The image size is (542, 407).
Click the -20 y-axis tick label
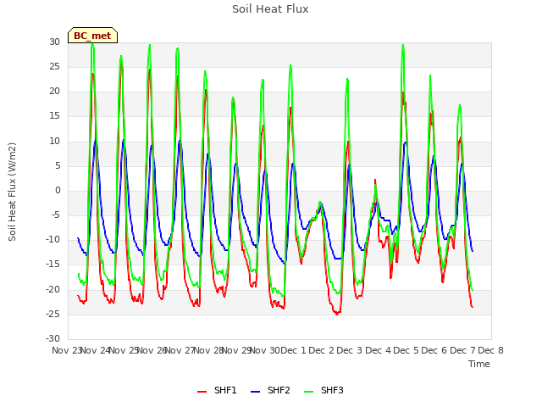[53, 289]
